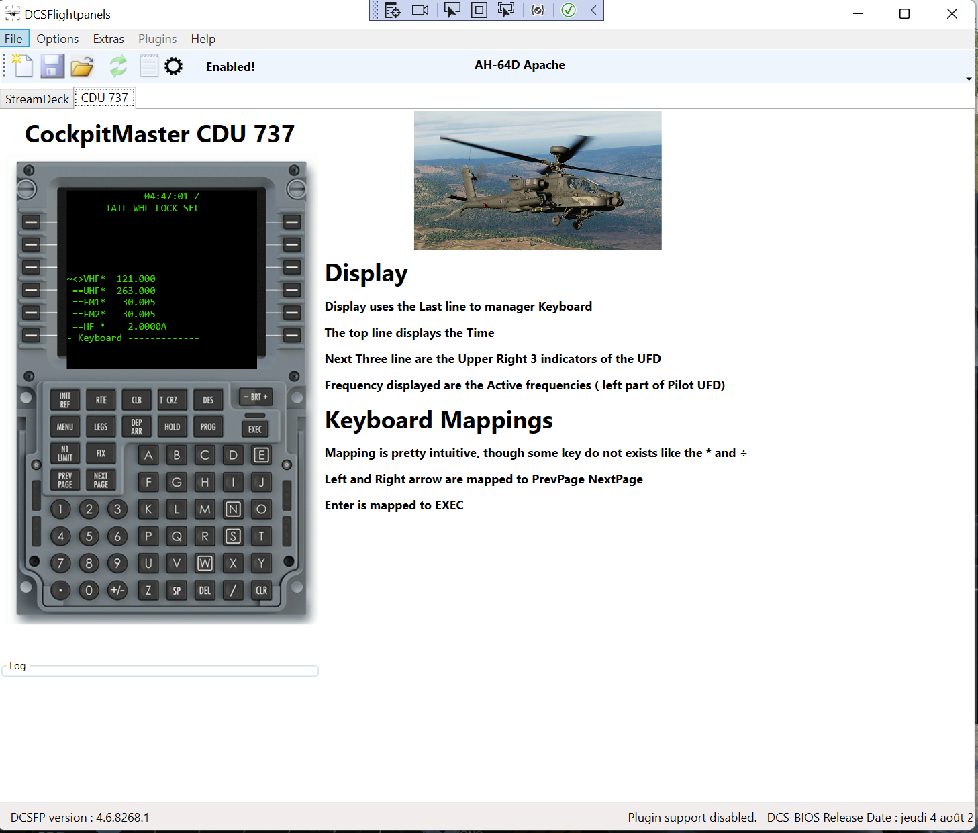Click the CLB key on the CDU
This screenshot has height=833, width=978.
point(136,400)
